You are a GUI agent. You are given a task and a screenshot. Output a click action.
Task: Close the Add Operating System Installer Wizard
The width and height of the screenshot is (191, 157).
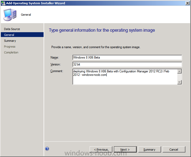[187, 3]
